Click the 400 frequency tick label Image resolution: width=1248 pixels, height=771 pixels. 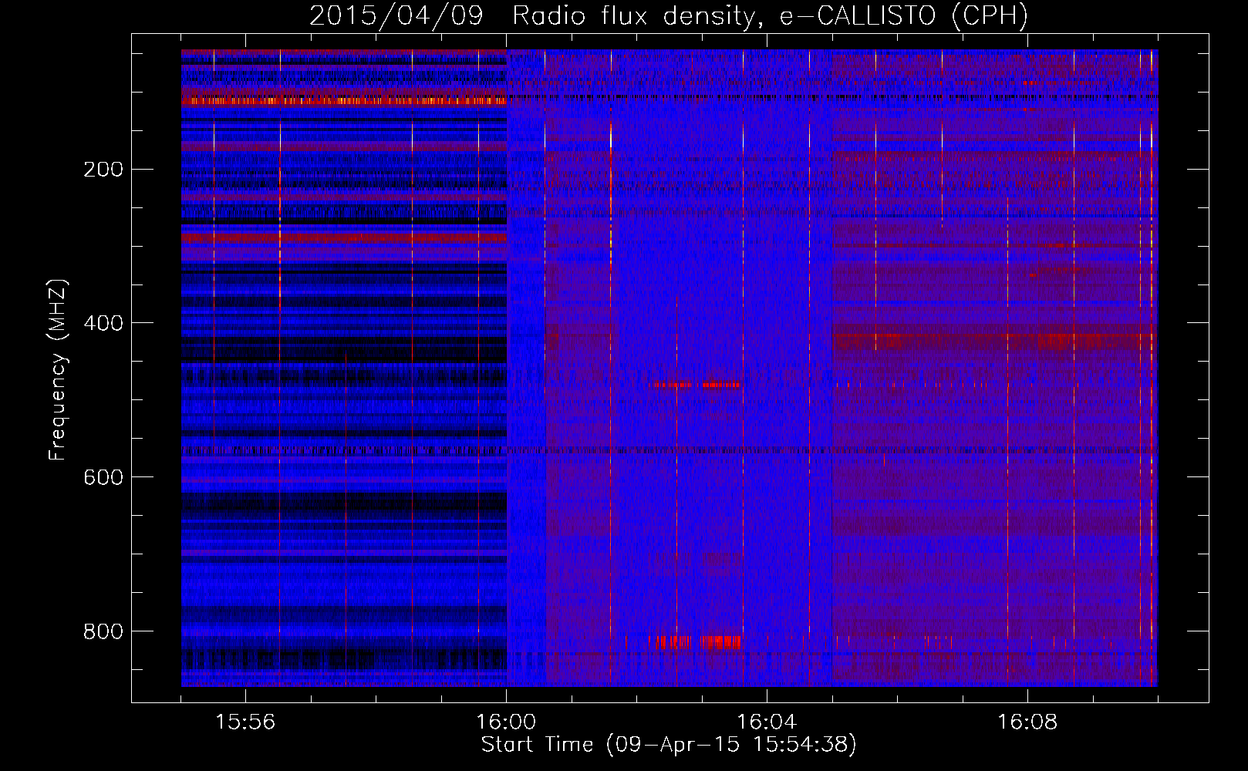(x=103, y=324)
